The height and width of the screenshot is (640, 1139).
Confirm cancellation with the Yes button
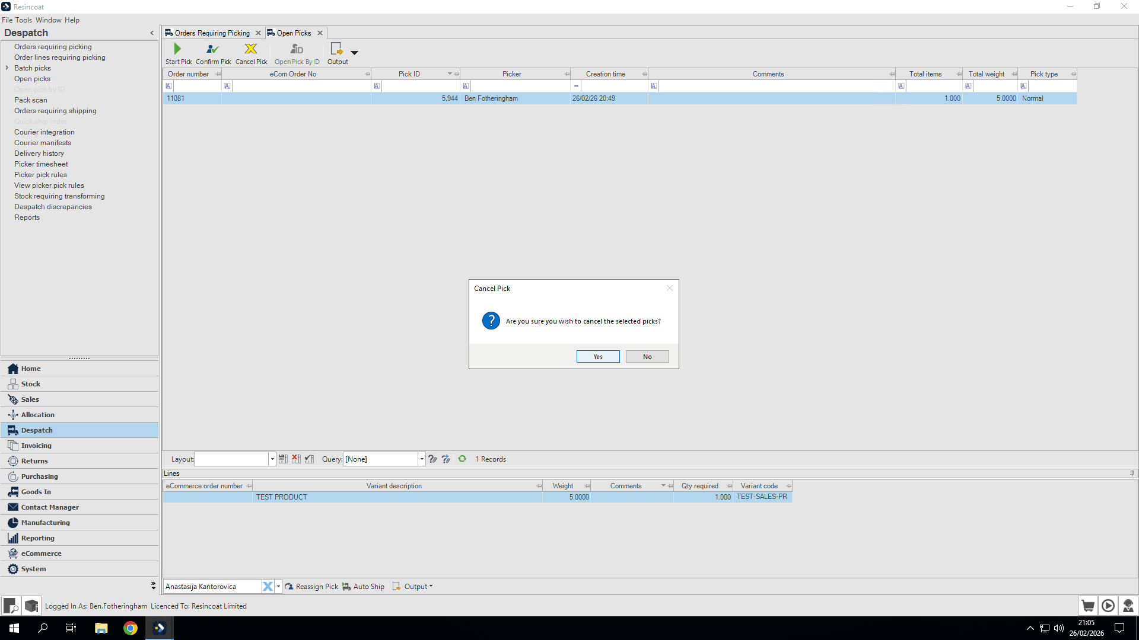[598, 357]
